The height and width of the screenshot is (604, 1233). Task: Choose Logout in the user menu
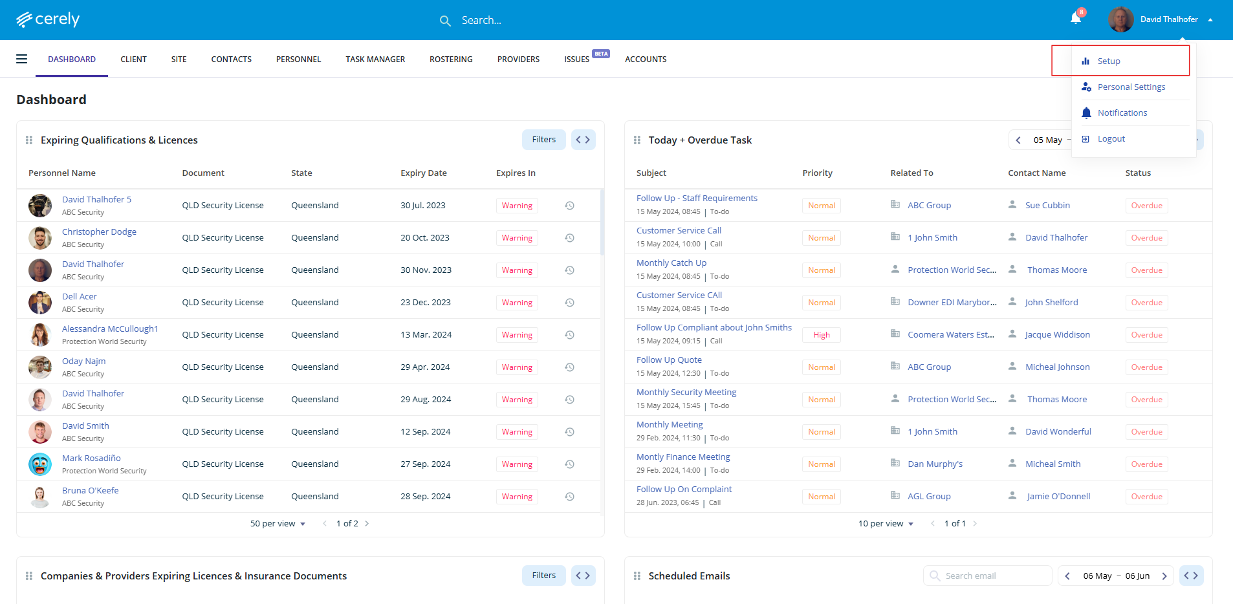pos(1111,139)
